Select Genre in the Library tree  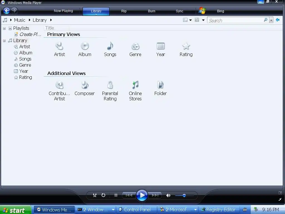tap(25, 65)
